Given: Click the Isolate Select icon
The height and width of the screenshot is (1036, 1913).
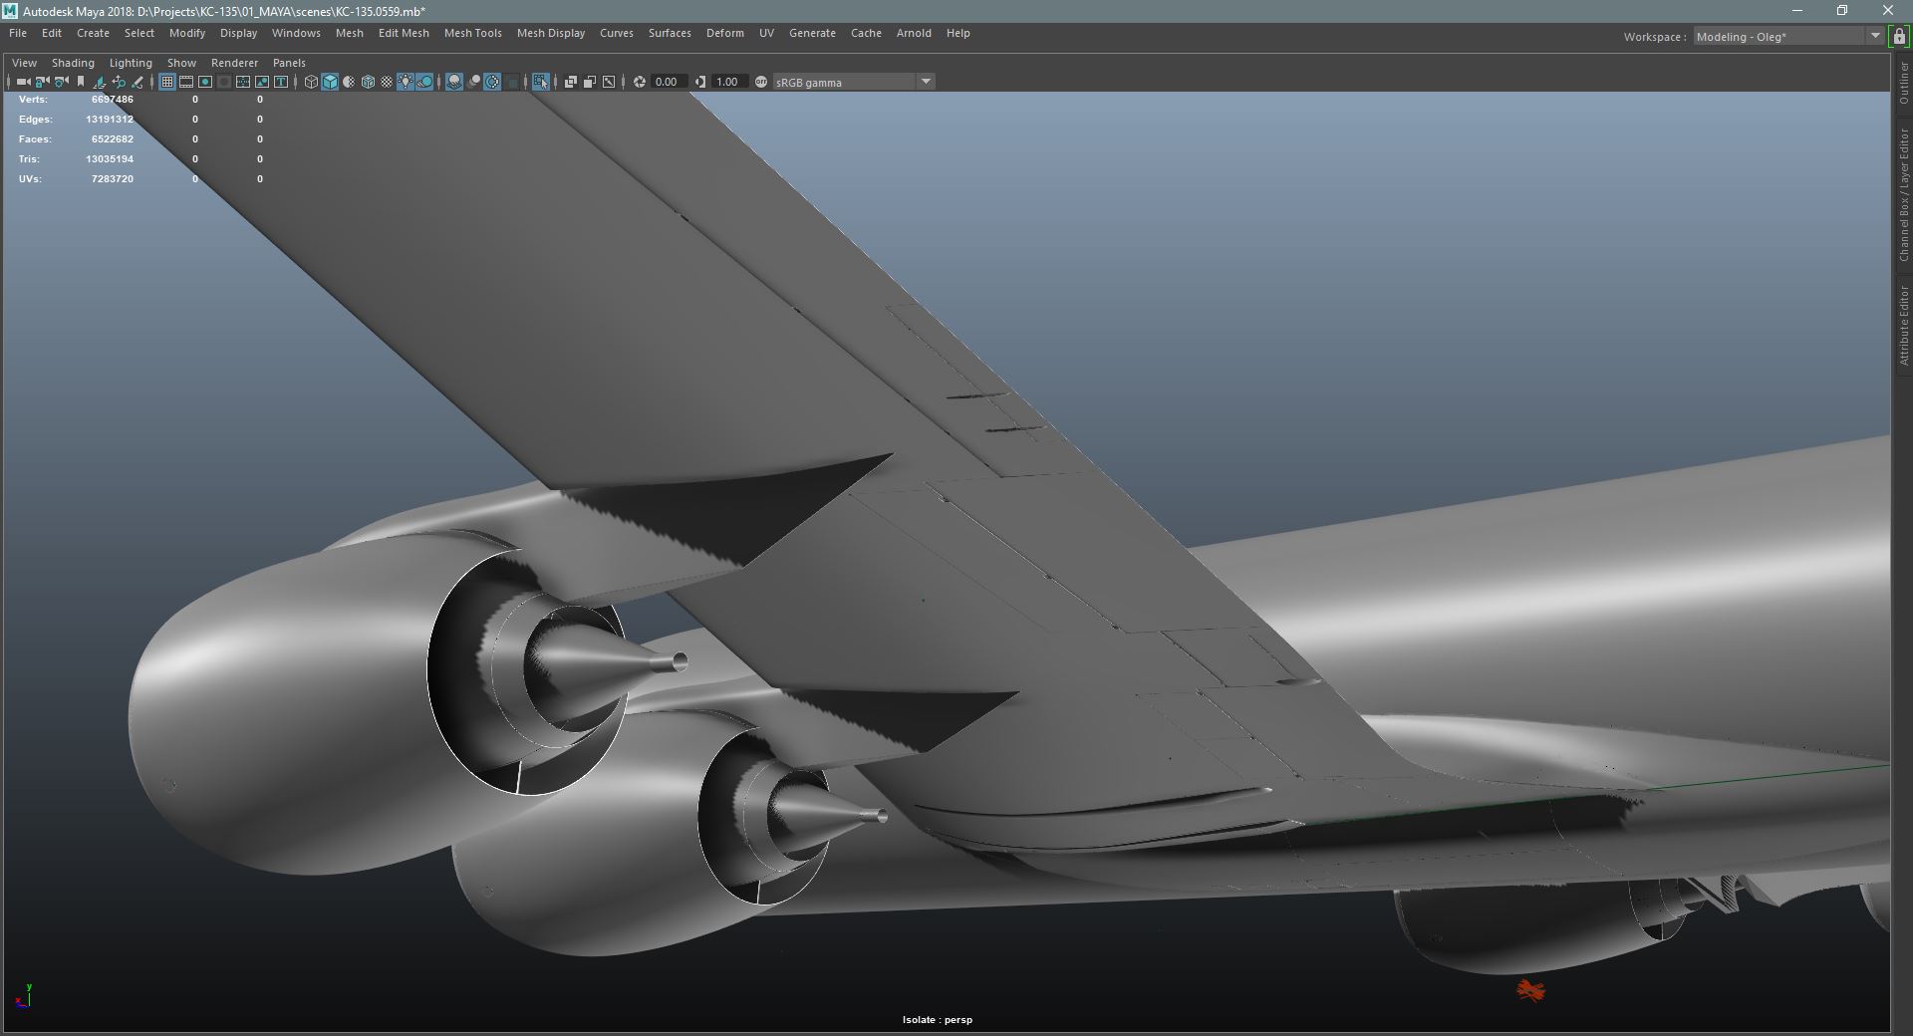Looking at the screenshot, I should (540, 82).
